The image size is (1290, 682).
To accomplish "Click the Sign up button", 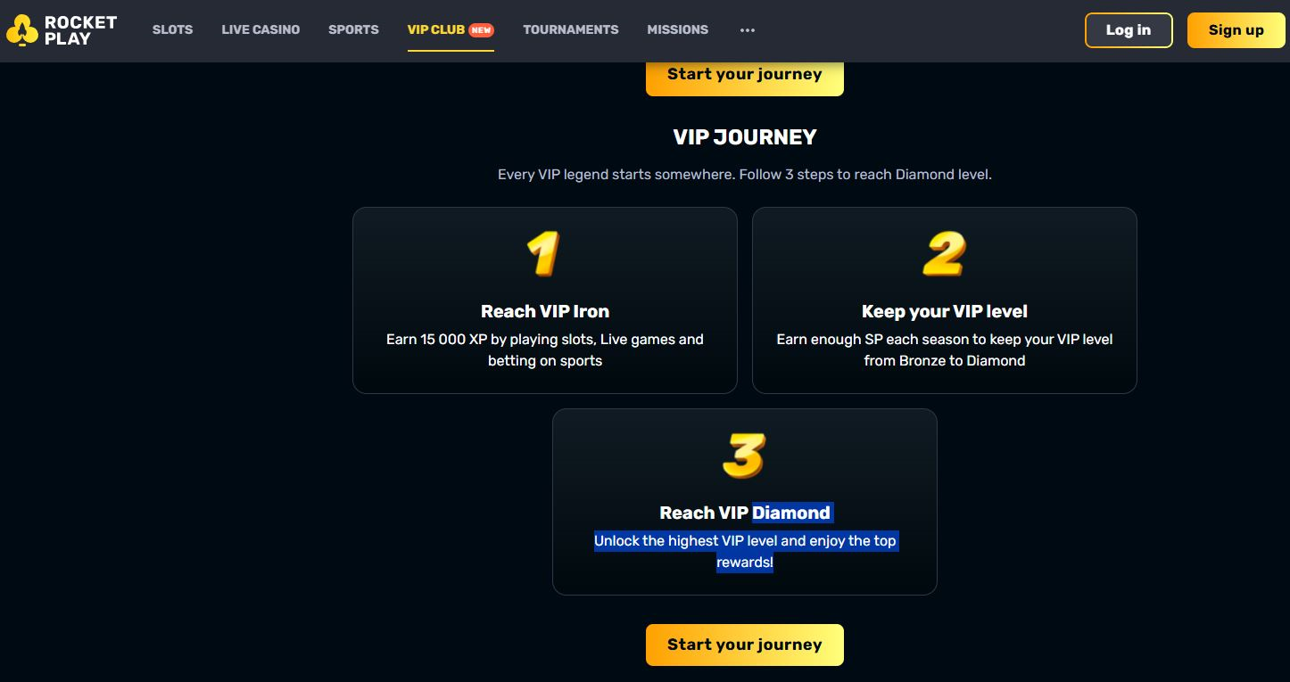I will [x=1236, y=30].
